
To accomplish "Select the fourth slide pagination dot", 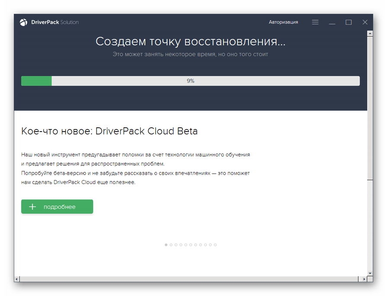I will tap(181, 245).
